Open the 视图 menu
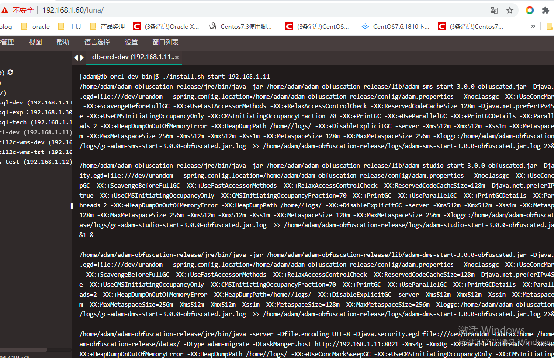 [x=35, y=42]
